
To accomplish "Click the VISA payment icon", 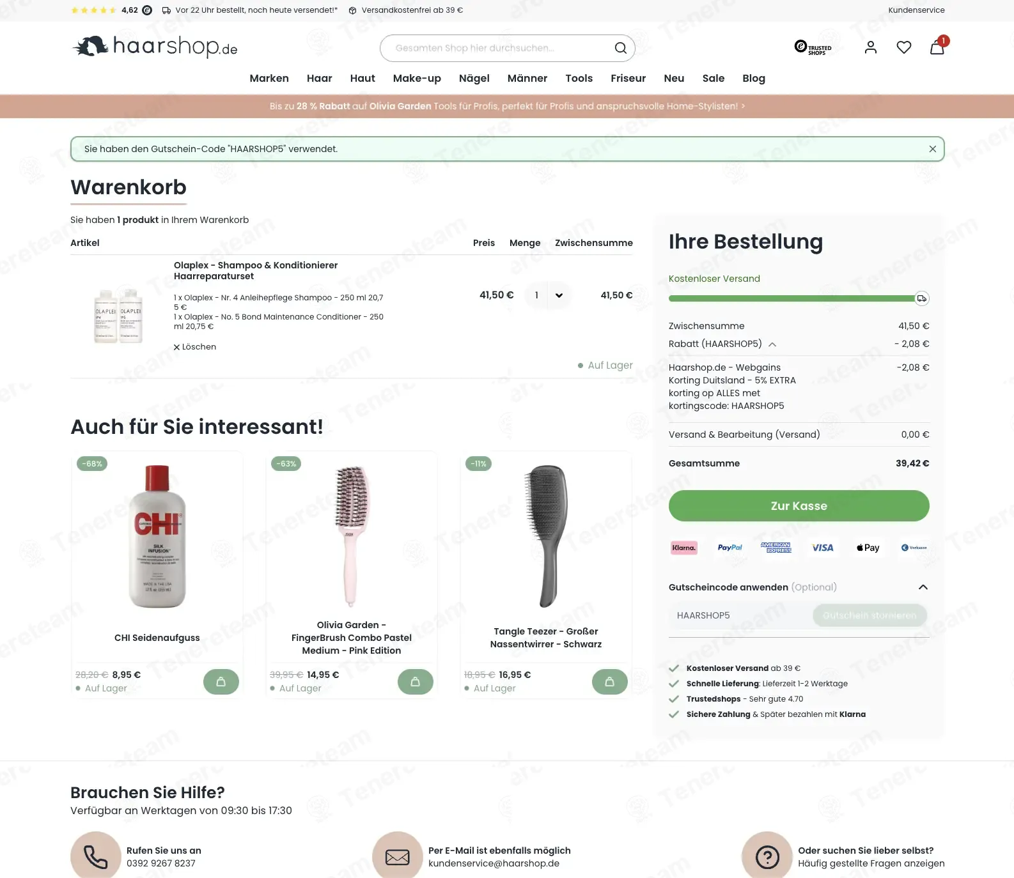I will pos(822,548).
